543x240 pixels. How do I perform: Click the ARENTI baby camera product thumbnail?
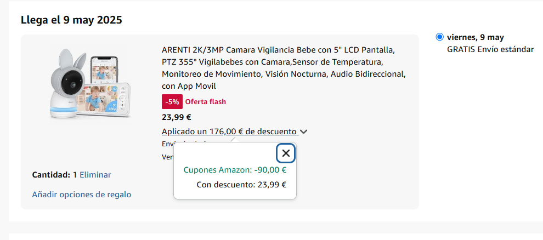click(90, 84)
